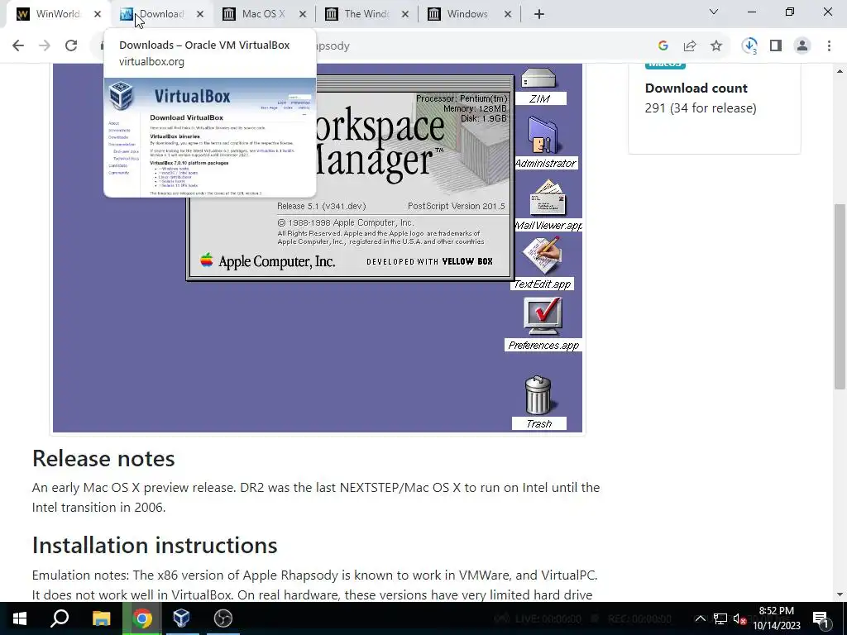Open the Windows notification center
847x635 pixels.
[821, 618]
